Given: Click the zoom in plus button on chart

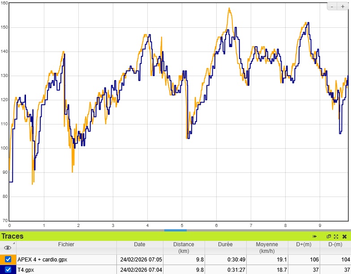Looking at the screenshot, I should tap(343, 6).
